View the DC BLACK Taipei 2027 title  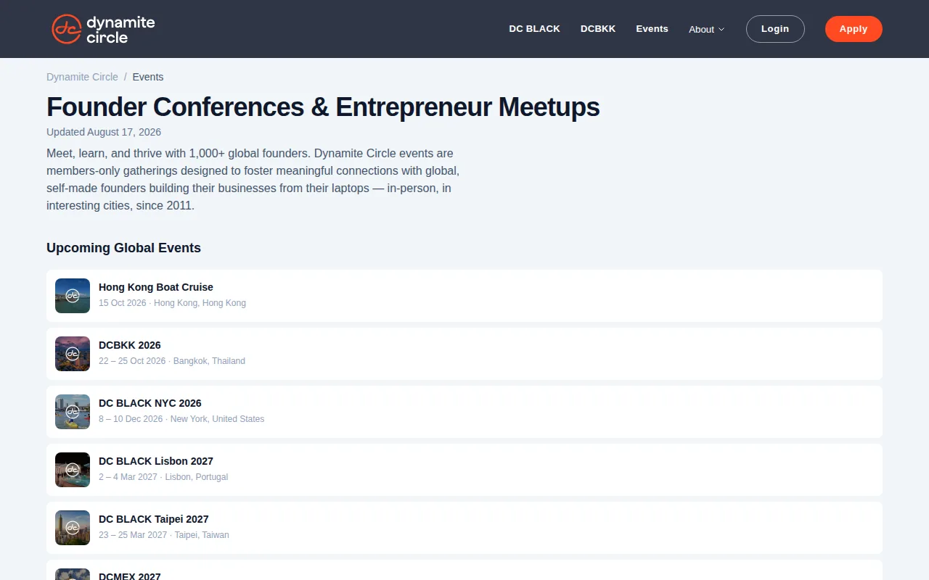(x=154, y=519)
